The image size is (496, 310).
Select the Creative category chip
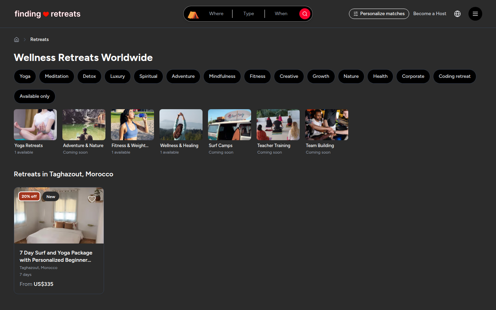point(289,76)
